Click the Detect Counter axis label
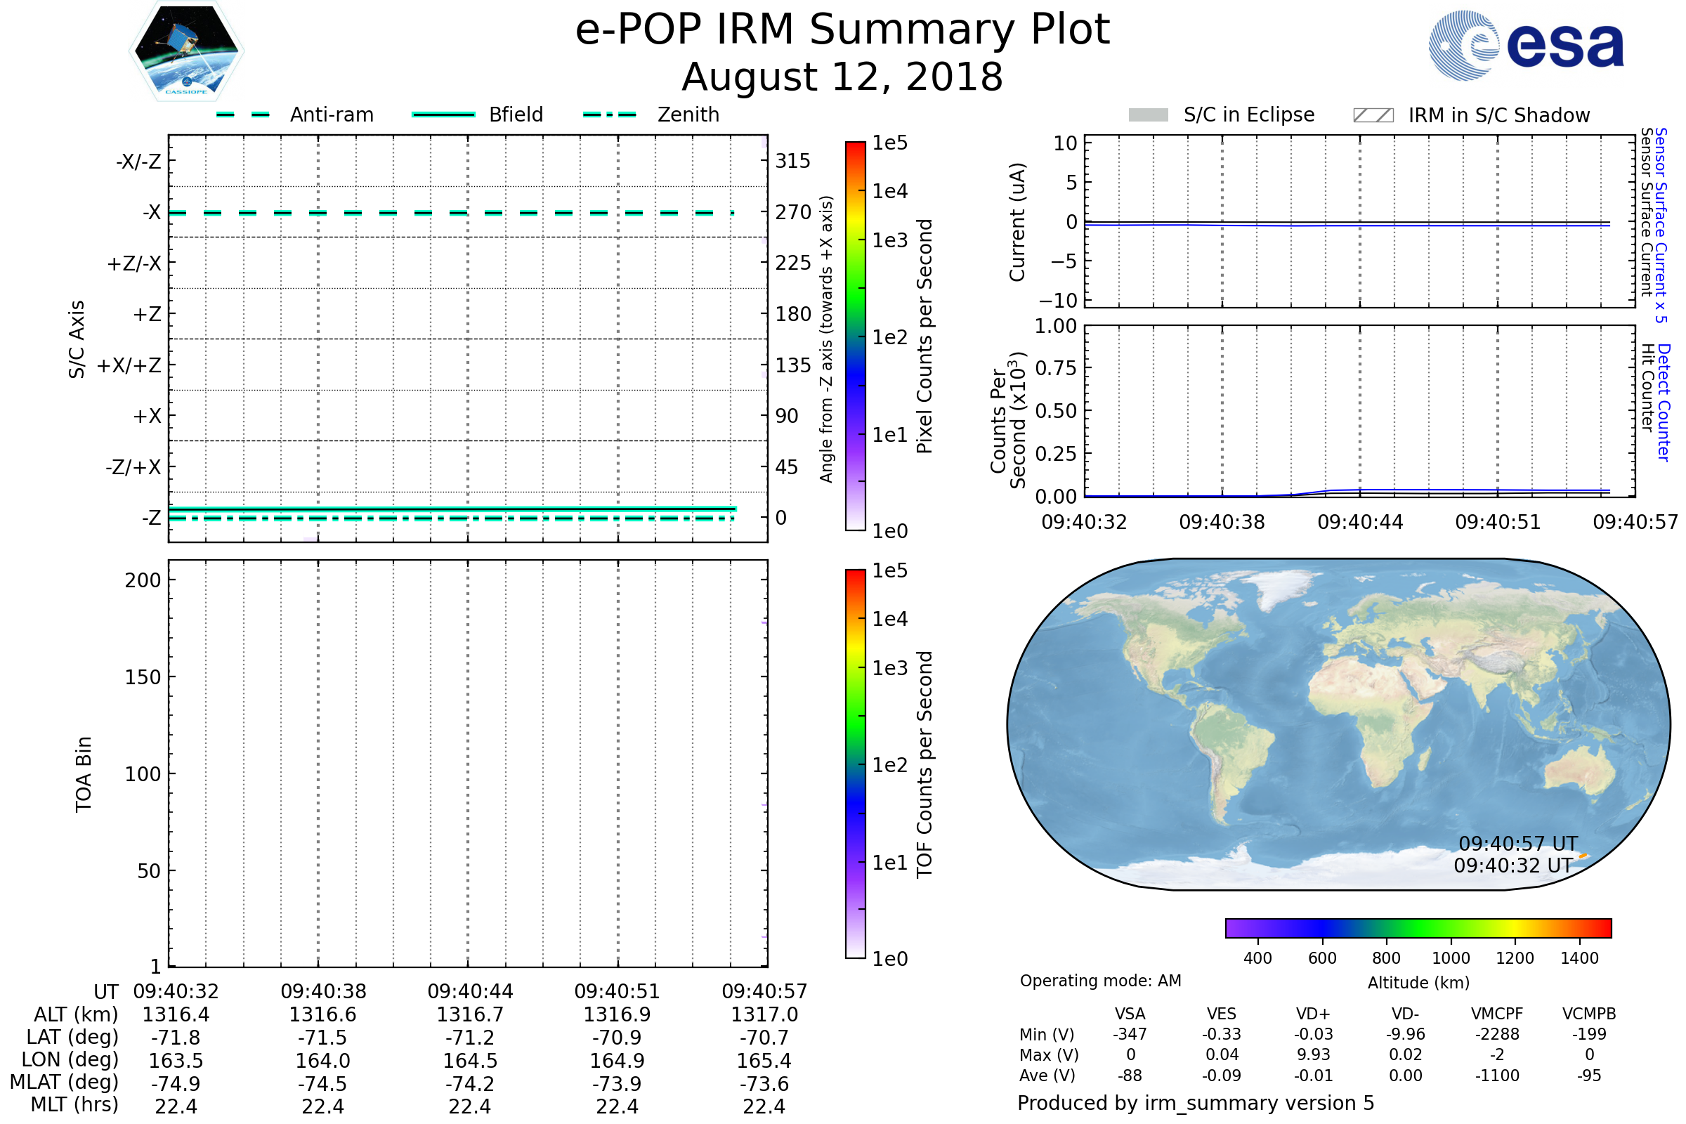The width and height of the screenshot is (1686, 1124). point(1664,403)
